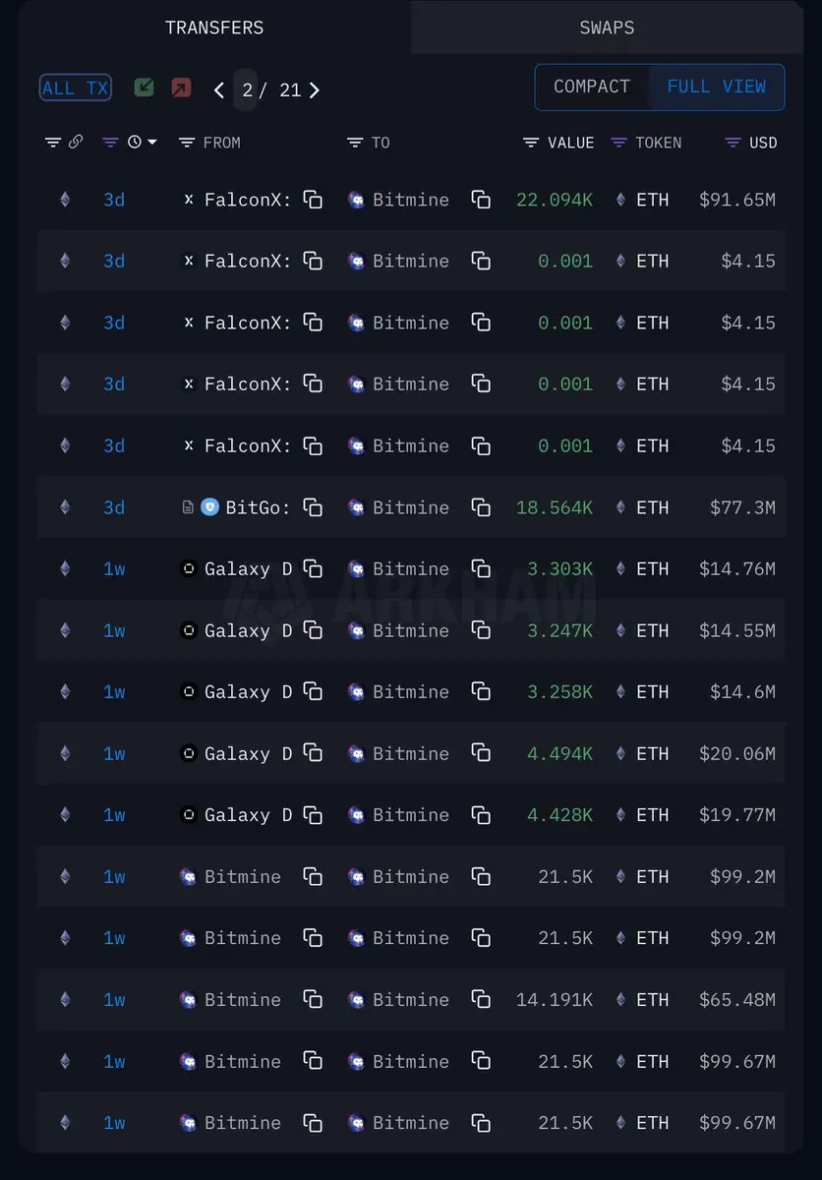Go to previous page of transfers
This screenshot has width=822, height=1180.
click(x=218, y=90)
